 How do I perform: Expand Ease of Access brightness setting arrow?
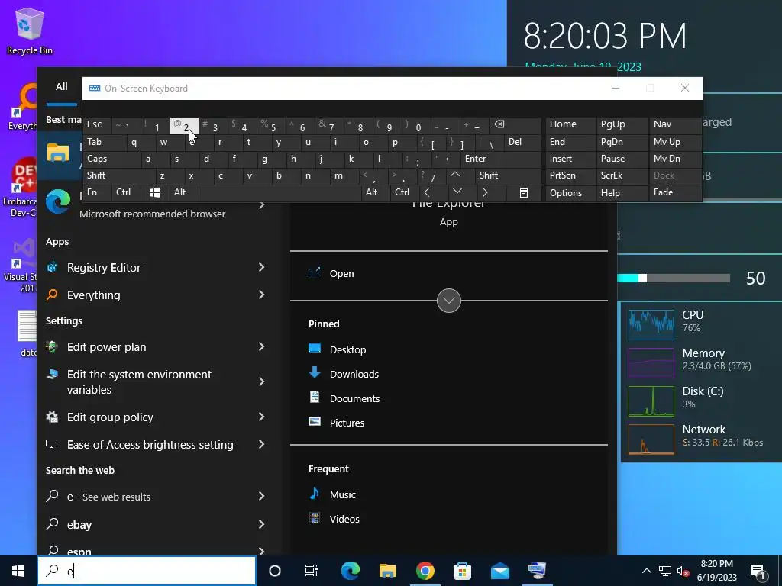261,445
